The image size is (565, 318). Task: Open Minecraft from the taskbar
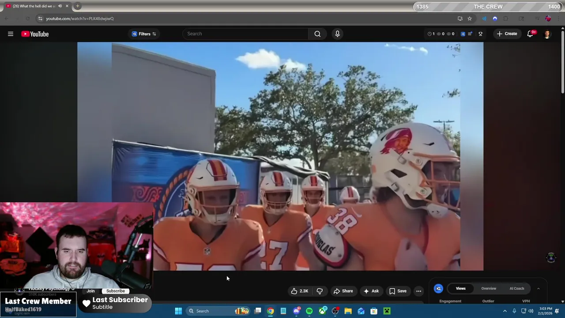[387, 311]
